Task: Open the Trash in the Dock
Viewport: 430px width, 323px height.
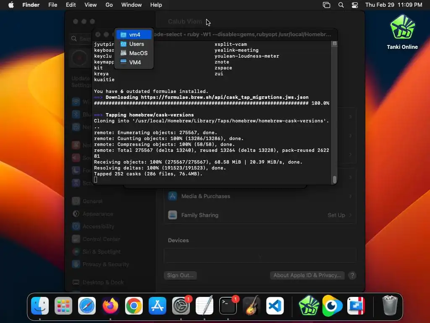Action: point(390,306)
